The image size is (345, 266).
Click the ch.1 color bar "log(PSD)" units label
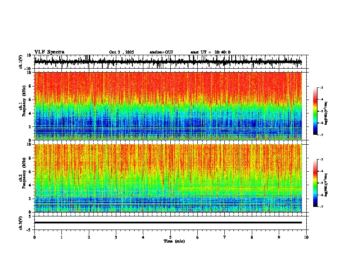326,113
